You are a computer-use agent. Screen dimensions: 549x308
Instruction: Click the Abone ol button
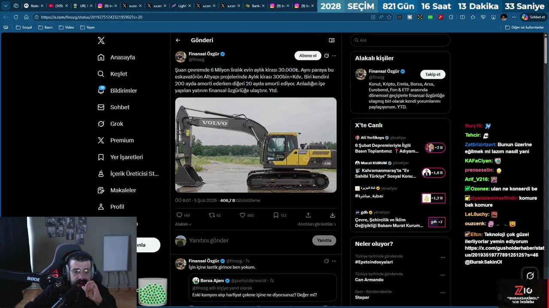[308, 56]
